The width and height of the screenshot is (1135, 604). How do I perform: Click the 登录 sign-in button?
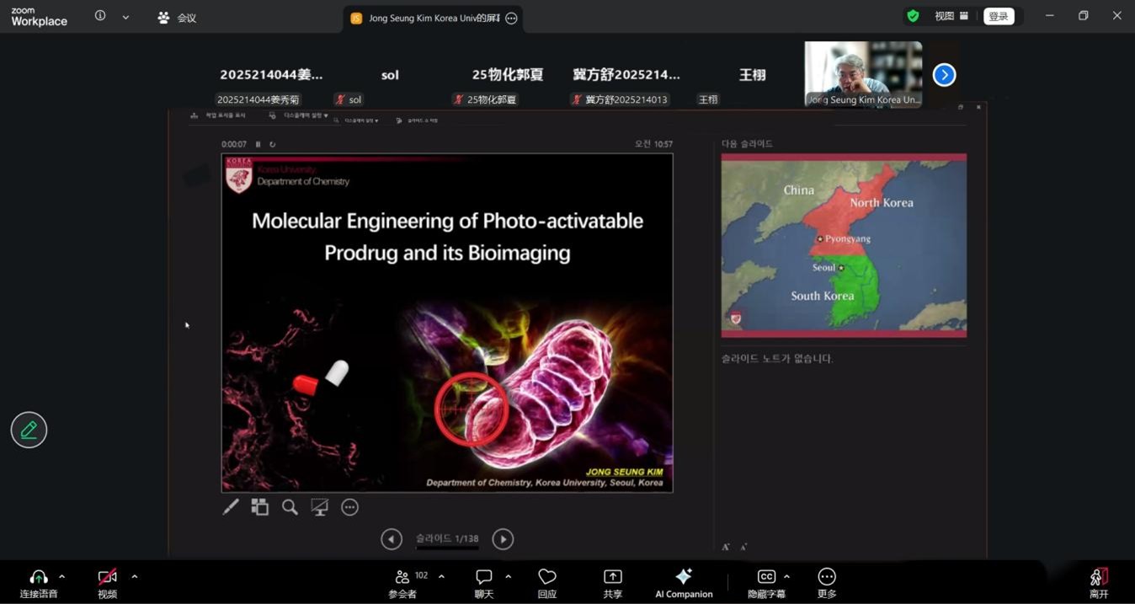998,16
